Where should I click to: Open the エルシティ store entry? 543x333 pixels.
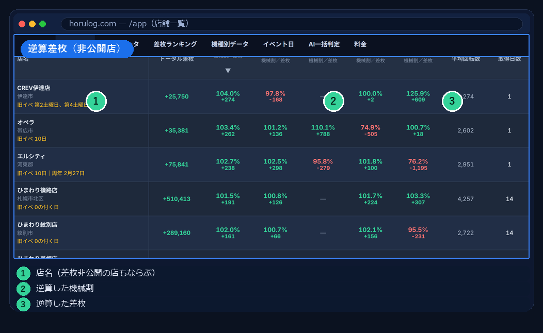click(x=31, y=156)
